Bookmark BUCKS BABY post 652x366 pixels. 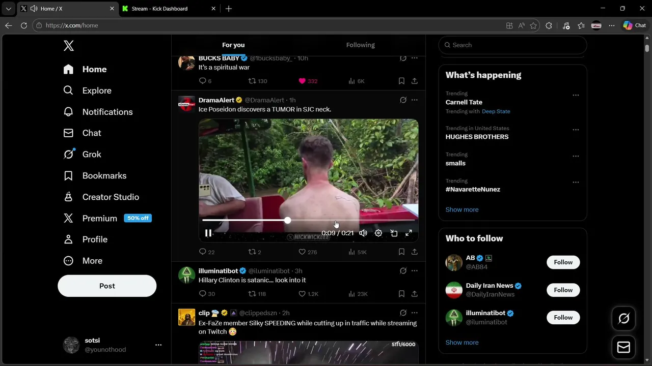[401, 81]
